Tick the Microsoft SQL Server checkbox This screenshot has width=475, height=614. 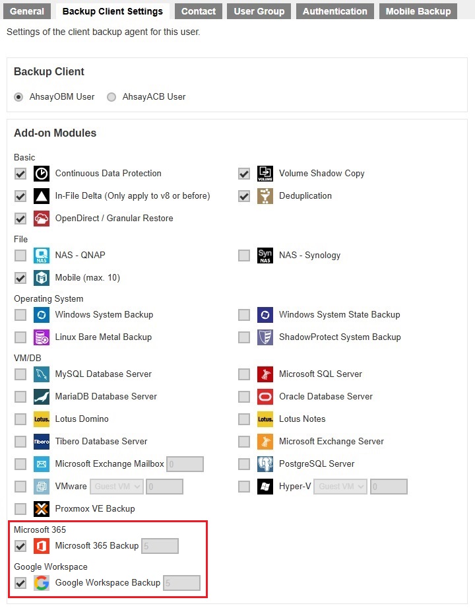click(x=244, y=374)
